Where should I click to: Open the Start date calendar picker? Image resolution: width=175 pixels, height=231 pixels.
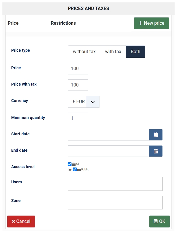pos(156,135)
